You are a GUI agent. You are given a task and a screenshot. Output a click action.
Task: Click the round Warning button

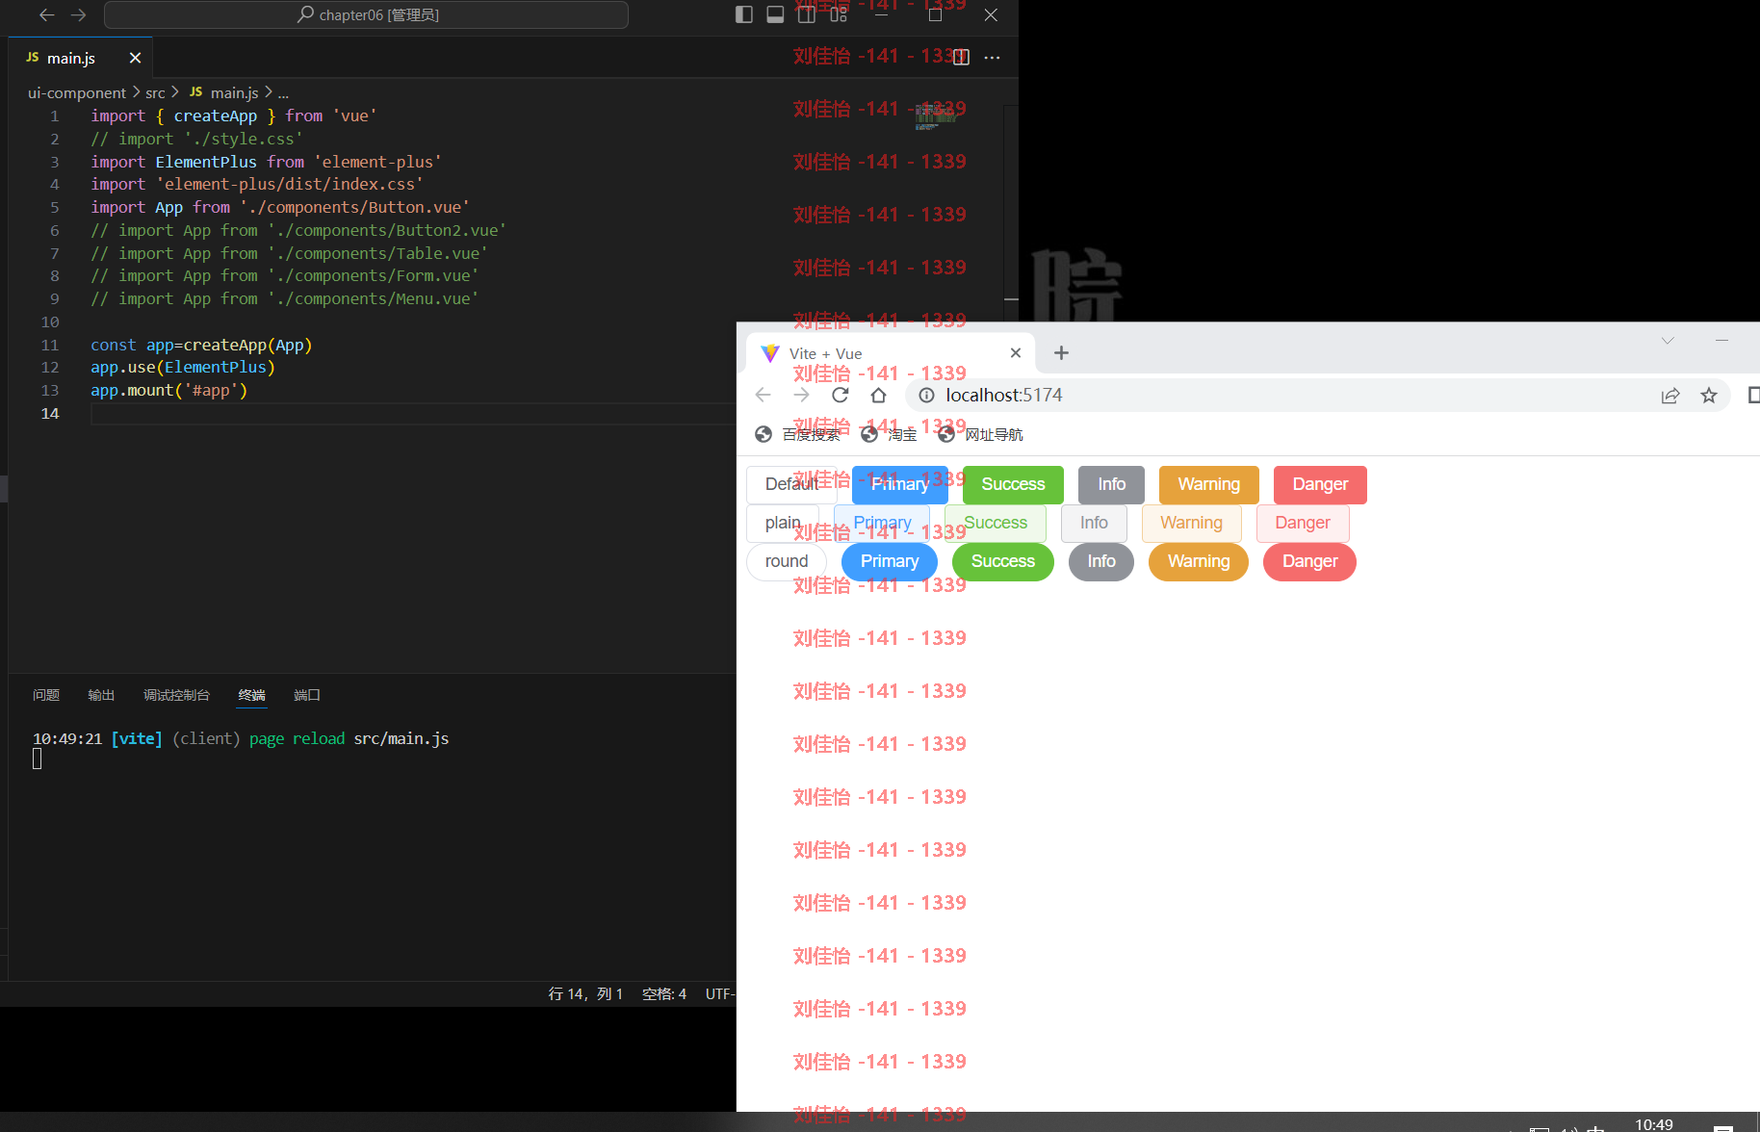(x=1199, y=561)
